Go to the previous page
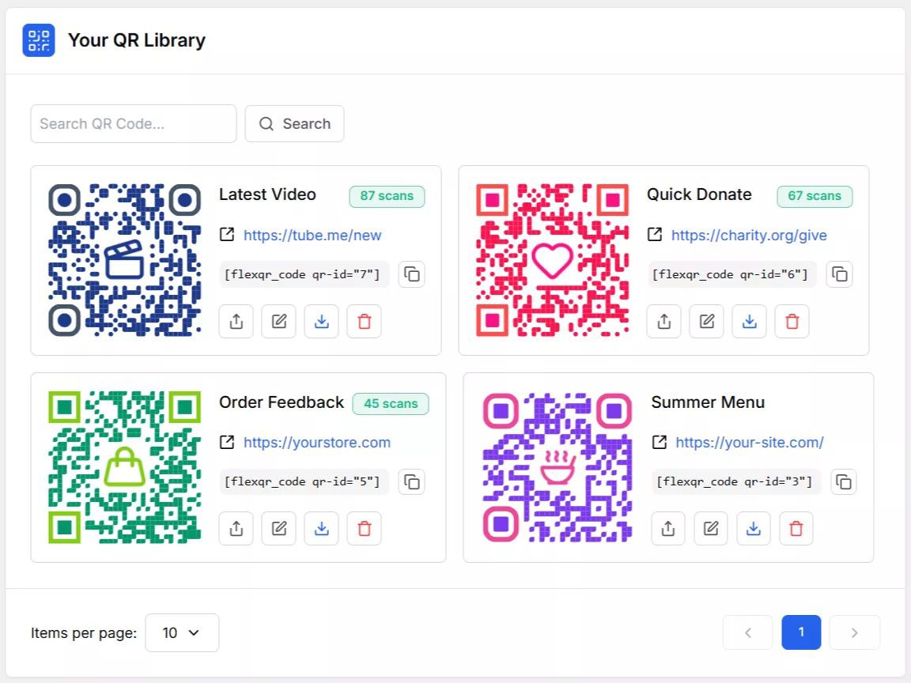911x683 pixels. (748, 632)
